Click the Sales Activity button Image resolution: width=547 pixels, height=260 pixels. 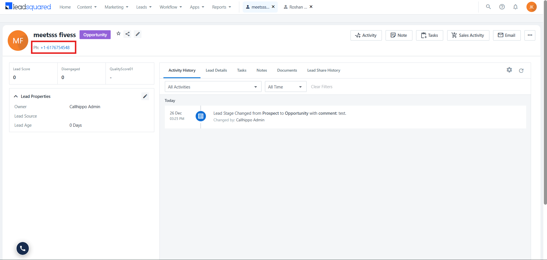468,35
